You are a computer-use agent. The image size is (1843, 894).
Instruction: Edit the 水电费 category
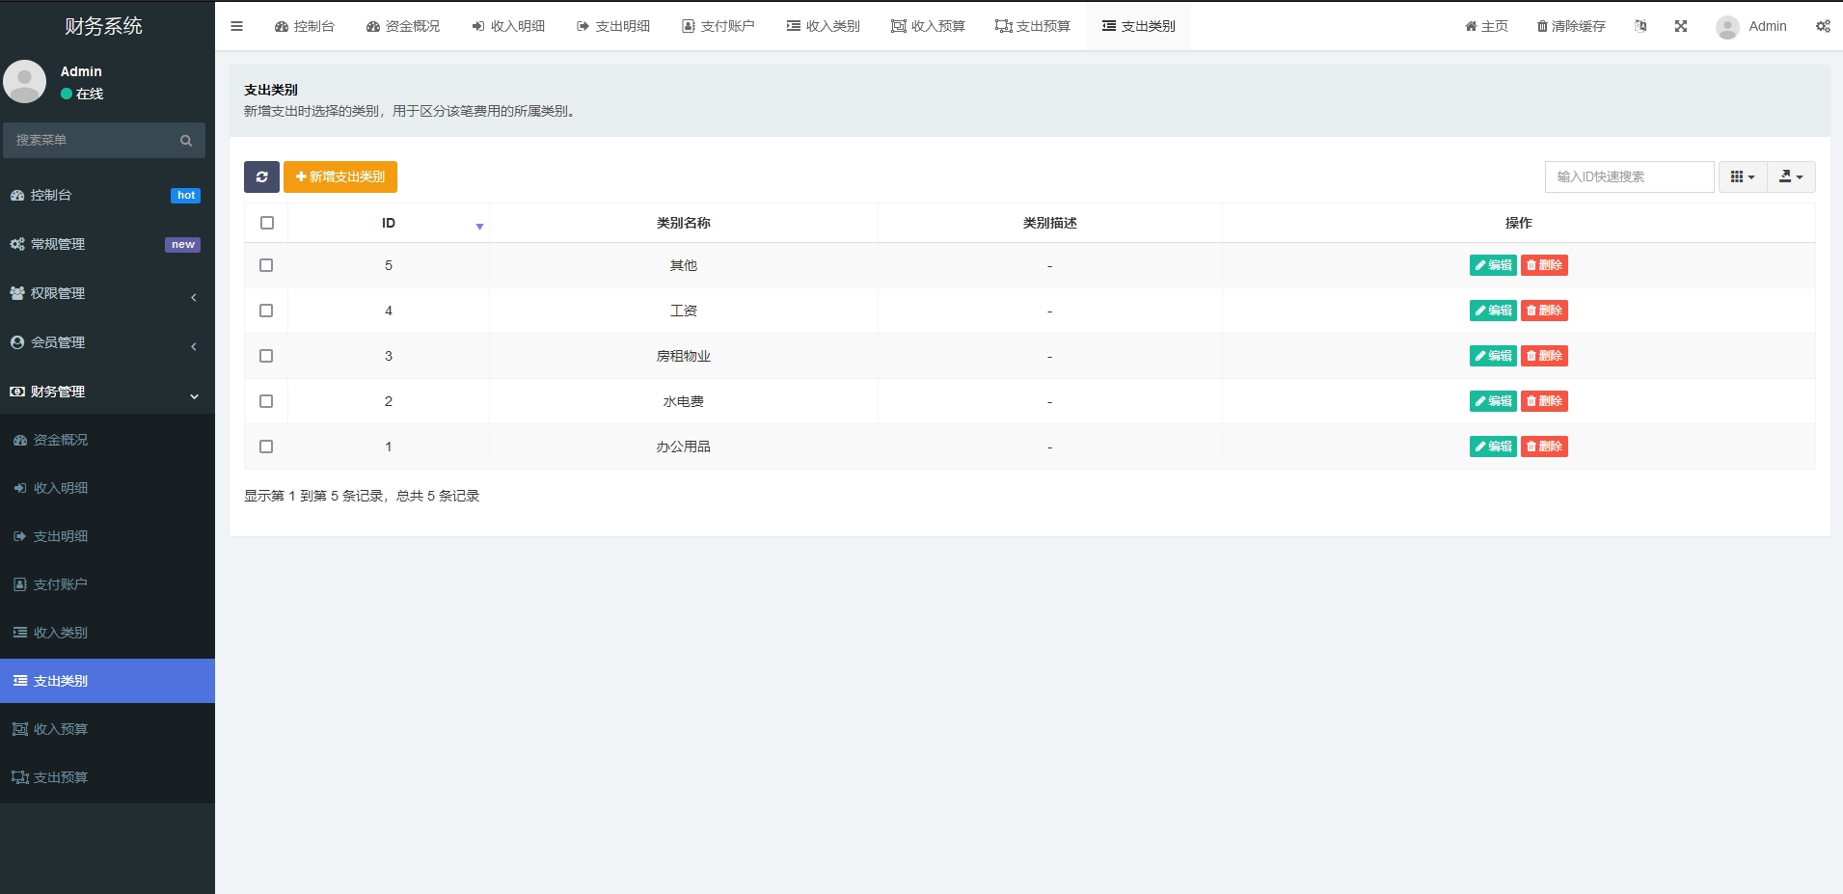(1492, 401)
